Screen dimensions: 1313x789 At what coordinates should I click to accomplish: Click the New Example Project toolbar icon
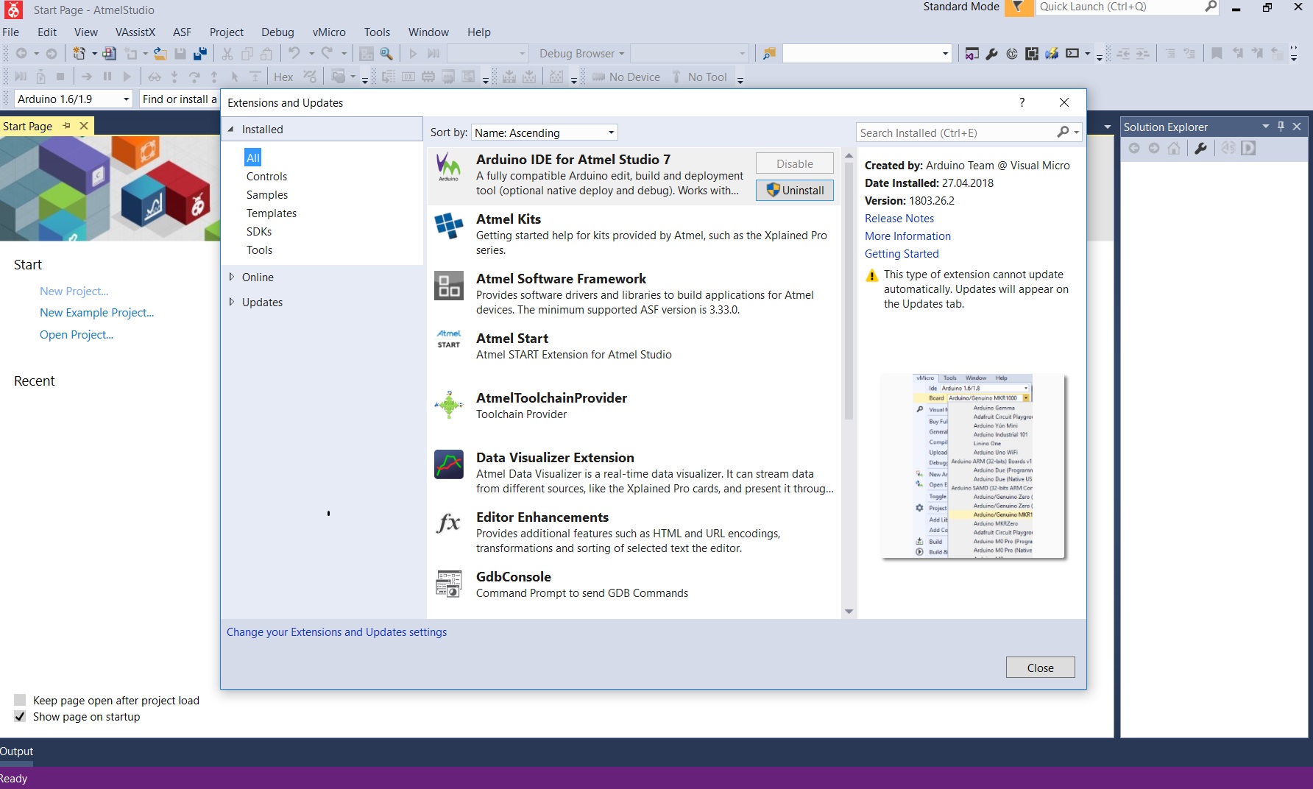click(x=109, y=54)
